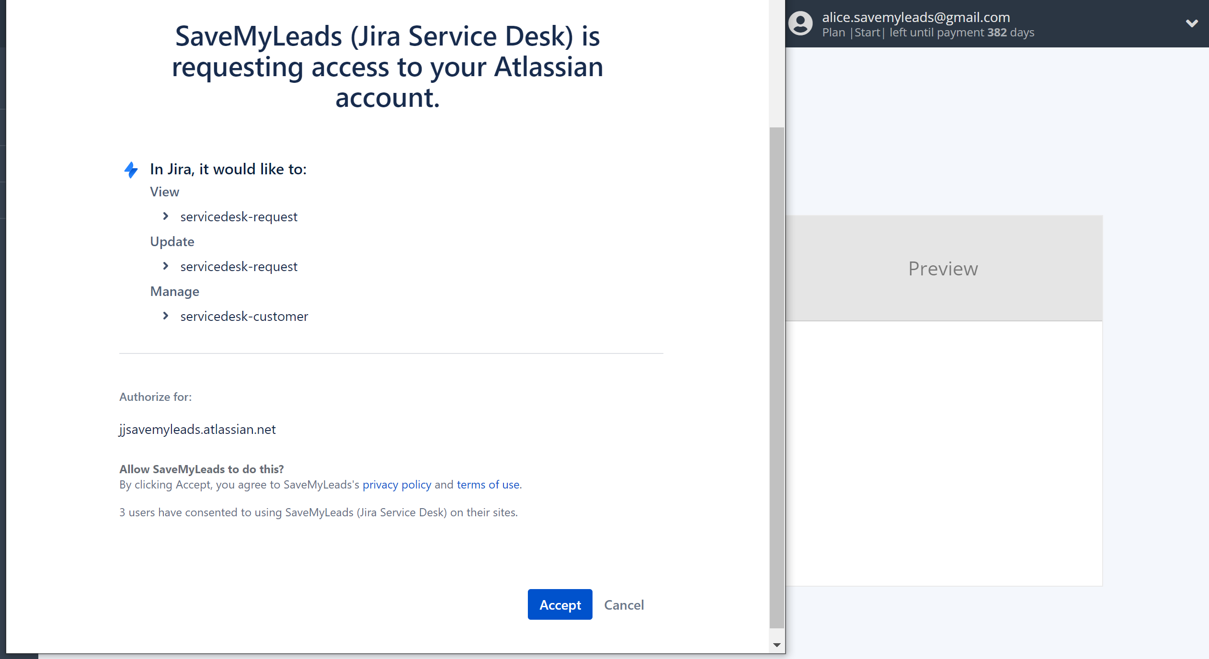The height and width of the screenshot is (659, 1209).
Task: Open the account dropdown chevron
Action: click(1192, 23)
